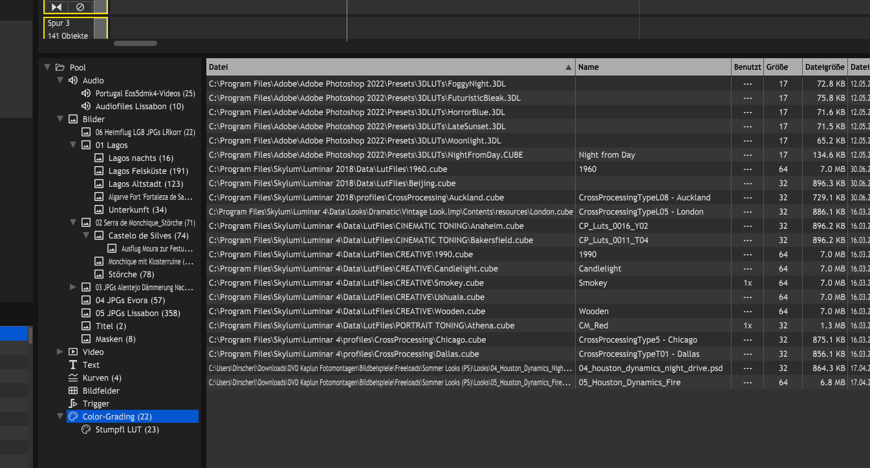Sort by the Name column header

coord(653,67)
